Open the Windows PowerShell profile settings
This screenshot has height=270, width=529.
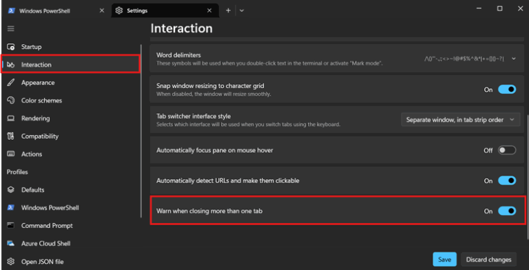click(x=71, y=207)
